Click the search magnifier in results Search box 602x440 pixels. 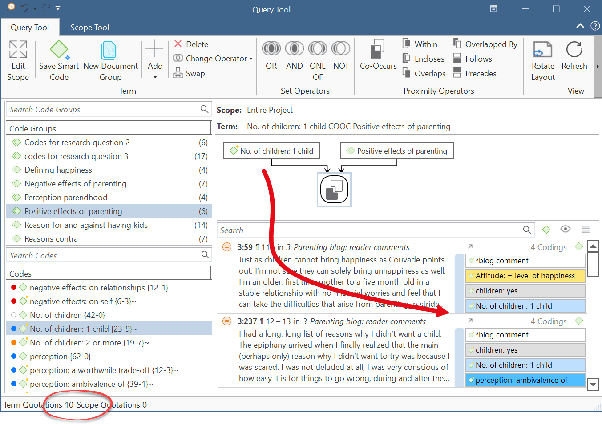click(x=527, y=230)
